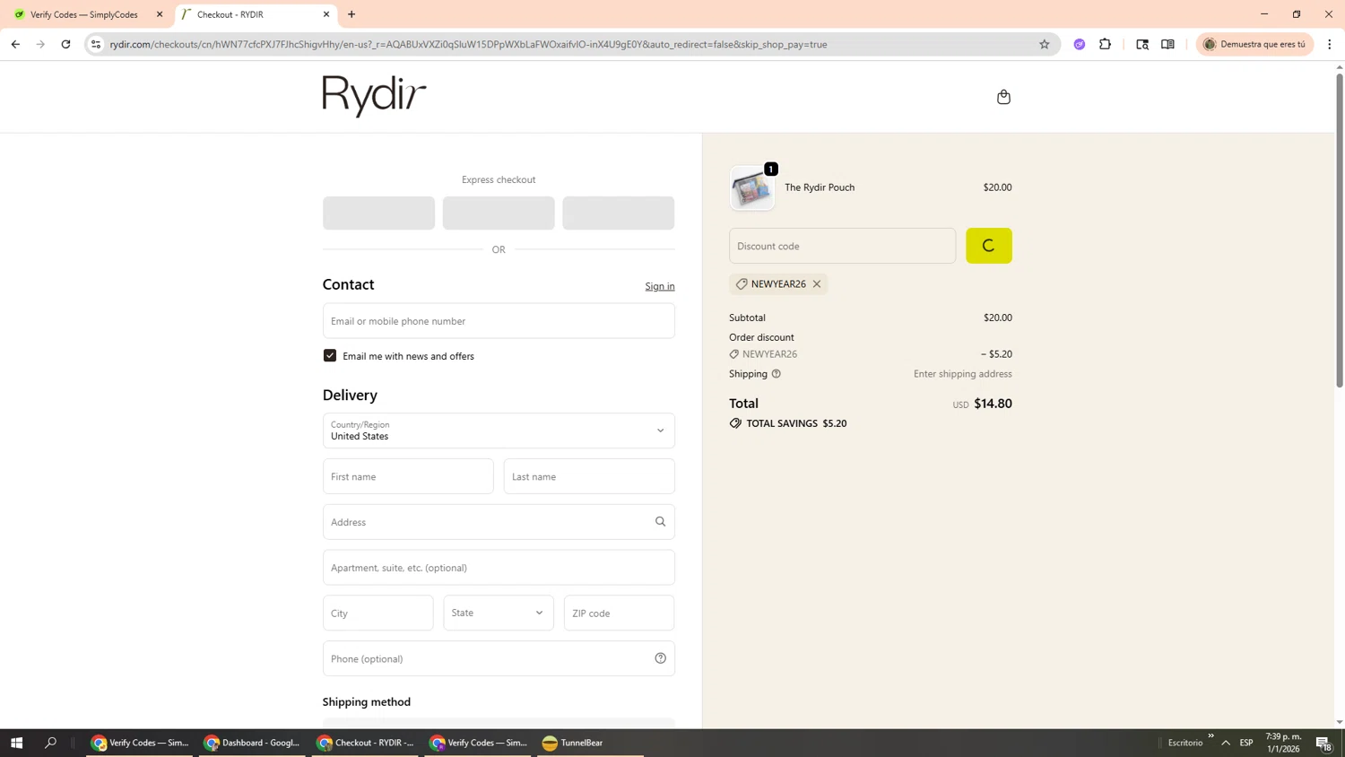The image size is (1345, 757).
Task: Click the address search magnifier icon
Action: [x=660, y=522]
